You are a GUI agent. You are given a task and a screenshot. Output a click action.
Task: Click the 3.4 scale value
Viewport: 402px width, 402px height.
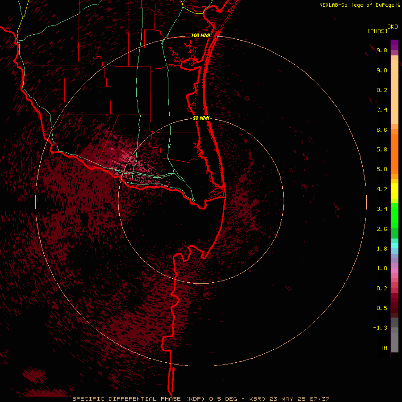tap(382, 209)
